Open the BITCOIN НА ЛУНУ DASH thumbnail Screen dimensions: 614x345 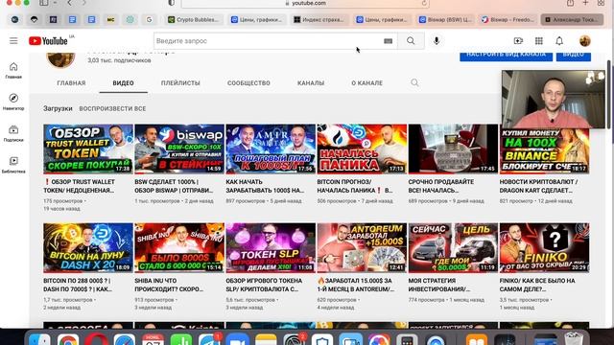[x=88, y=248]
